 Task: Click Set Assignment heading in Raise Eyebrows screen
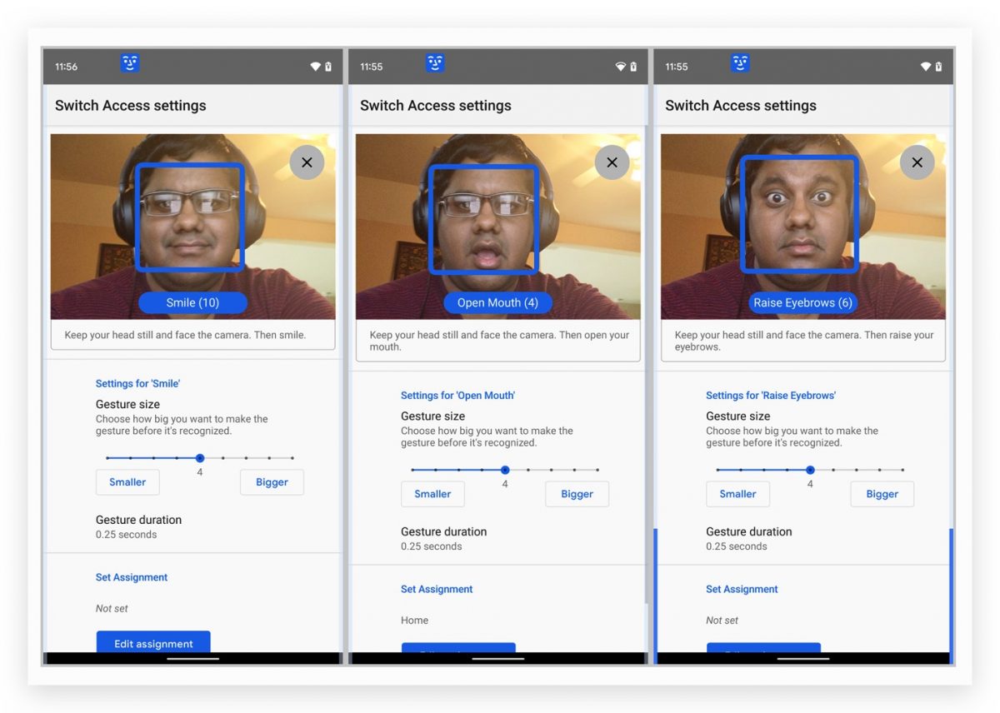pyautogui.click(x=742, y=589)
